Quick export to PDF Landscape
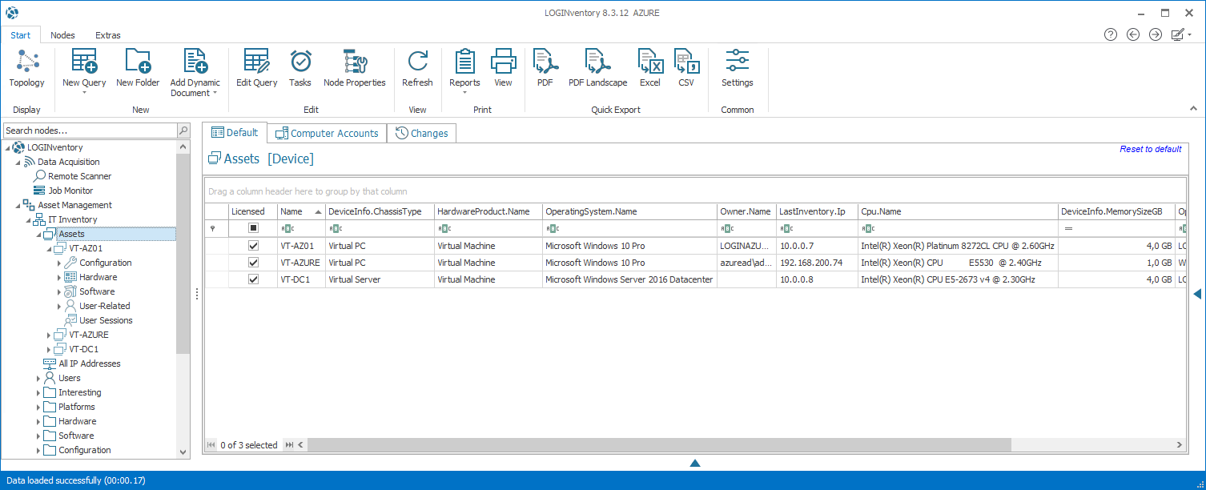This screenshot has height=490, width=1206. [598, 68]
